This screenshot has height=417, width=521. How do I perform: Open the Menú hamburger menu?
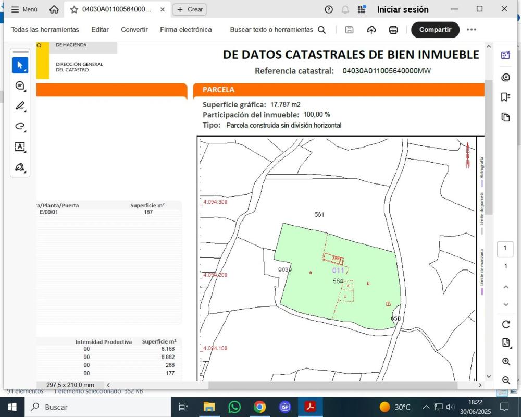(x=24, y=9)
